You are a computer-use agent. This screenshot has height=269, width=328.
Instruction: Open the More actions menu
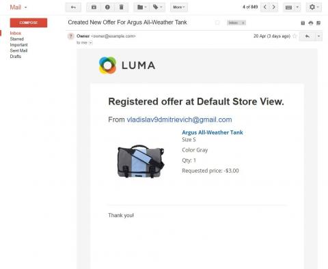179,8
